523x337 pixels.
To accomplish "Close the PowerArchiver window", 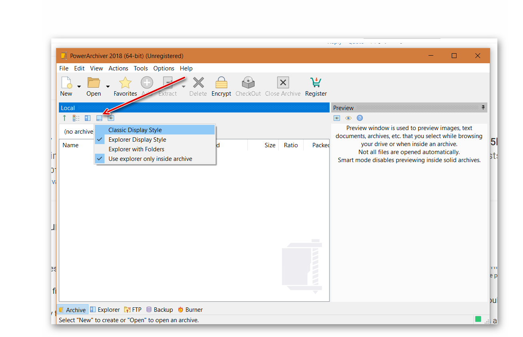I will pos(478,56).
